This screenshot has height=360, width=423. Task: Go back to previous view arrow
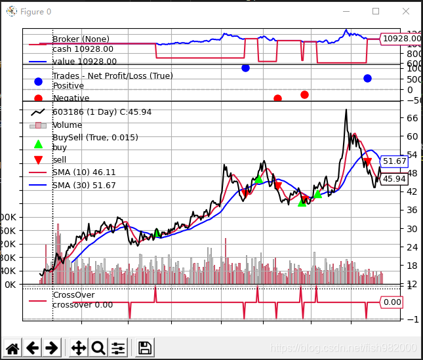(32, 348)
